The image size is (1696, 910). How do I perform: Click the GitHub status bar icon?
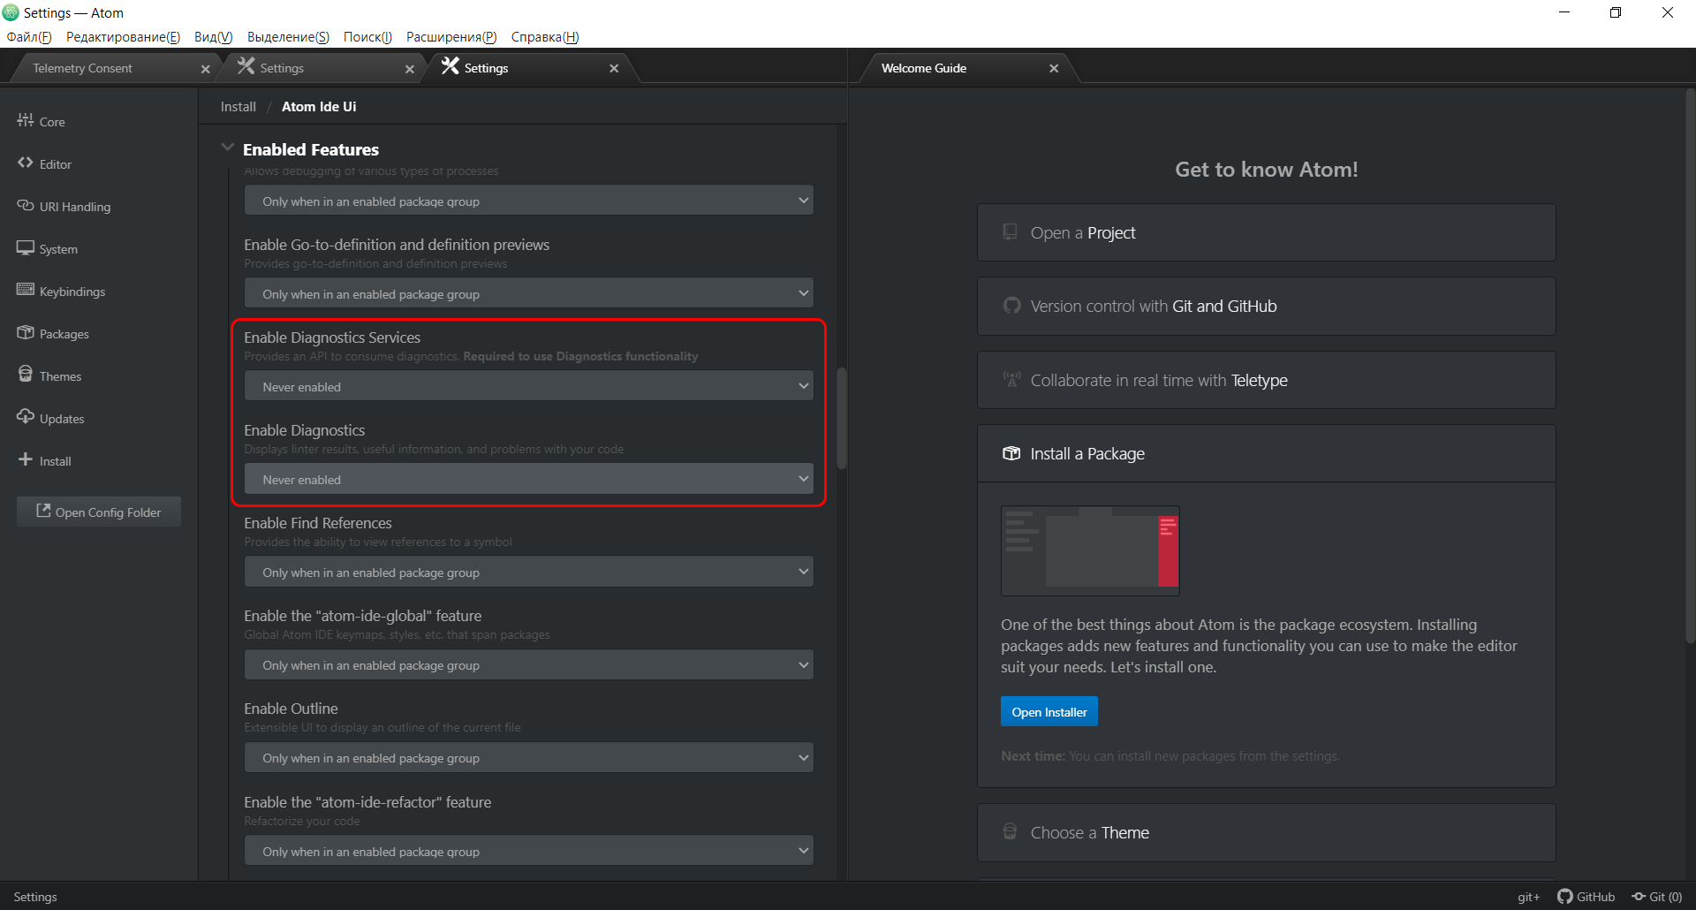coord(1586,897)
